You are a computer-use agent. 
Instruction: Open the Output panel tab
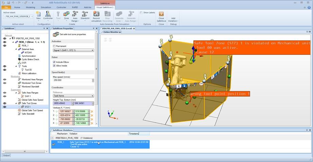6,156
